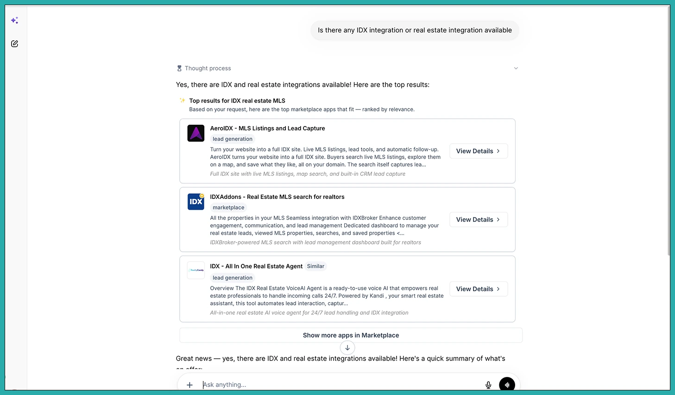This screenshot has width=675, height=395.
Task: Click the sparkle icon beside Top results
Action: click(183, 100)
